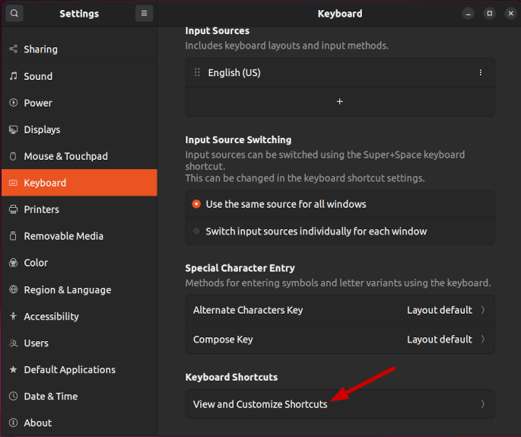521x437 pixels.
Task: Open Default Applications settings
Action: (x=69, y=370)
